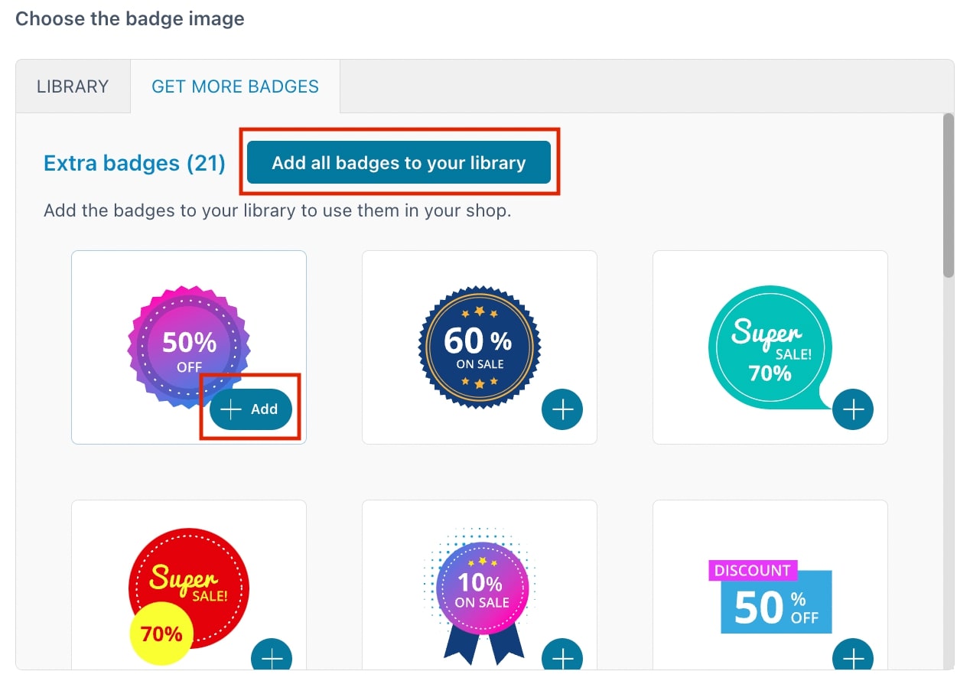Click plus icon on 10% ON SALE ribbon badge
970x681 pixels.
coord(562,657)
